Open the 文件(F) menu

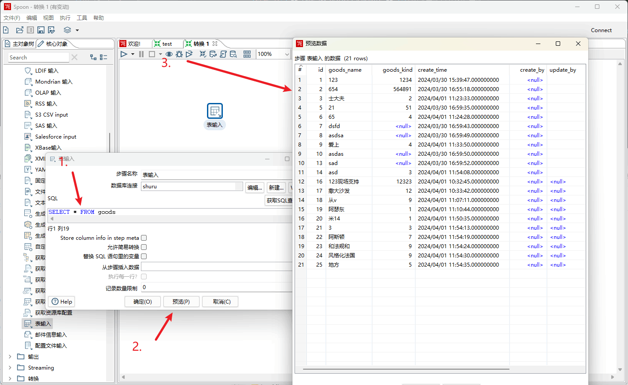(x=12, y=18)
